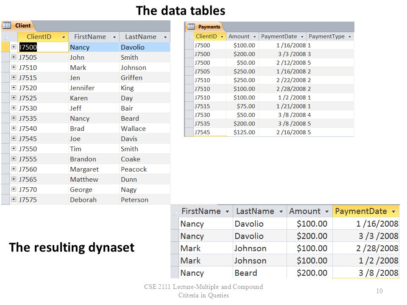The width and height of the screenshot is (407, 305).
Task: Click the Payments table datasheet icon
Action: tap(191, 26)
